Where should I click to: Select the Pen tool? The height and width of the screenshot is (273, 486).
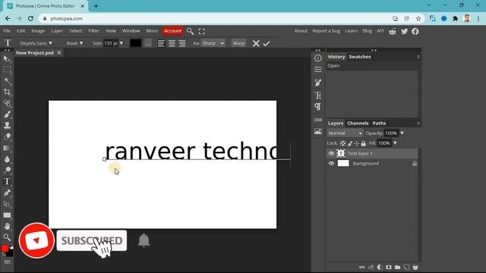7,193
